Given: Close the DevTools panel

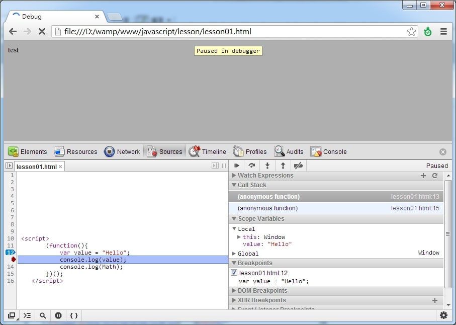Looking at the screenshot, I should click(x=443, y=152).
